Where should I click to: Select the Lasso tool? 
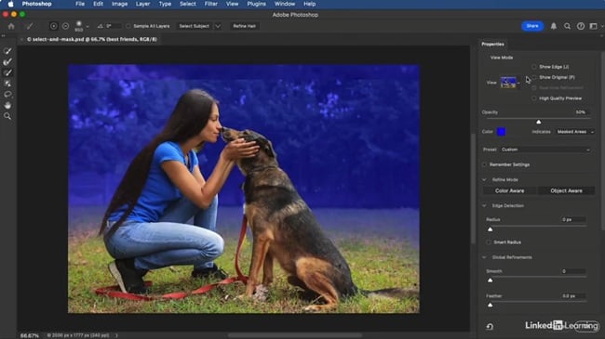point(7,94)
